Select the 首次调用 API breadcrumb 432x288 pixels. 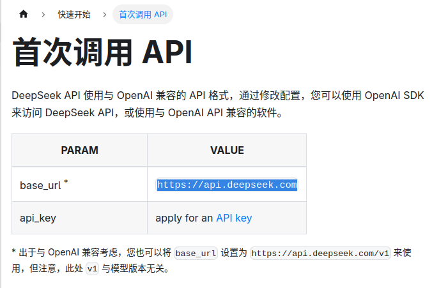(143, 15)
